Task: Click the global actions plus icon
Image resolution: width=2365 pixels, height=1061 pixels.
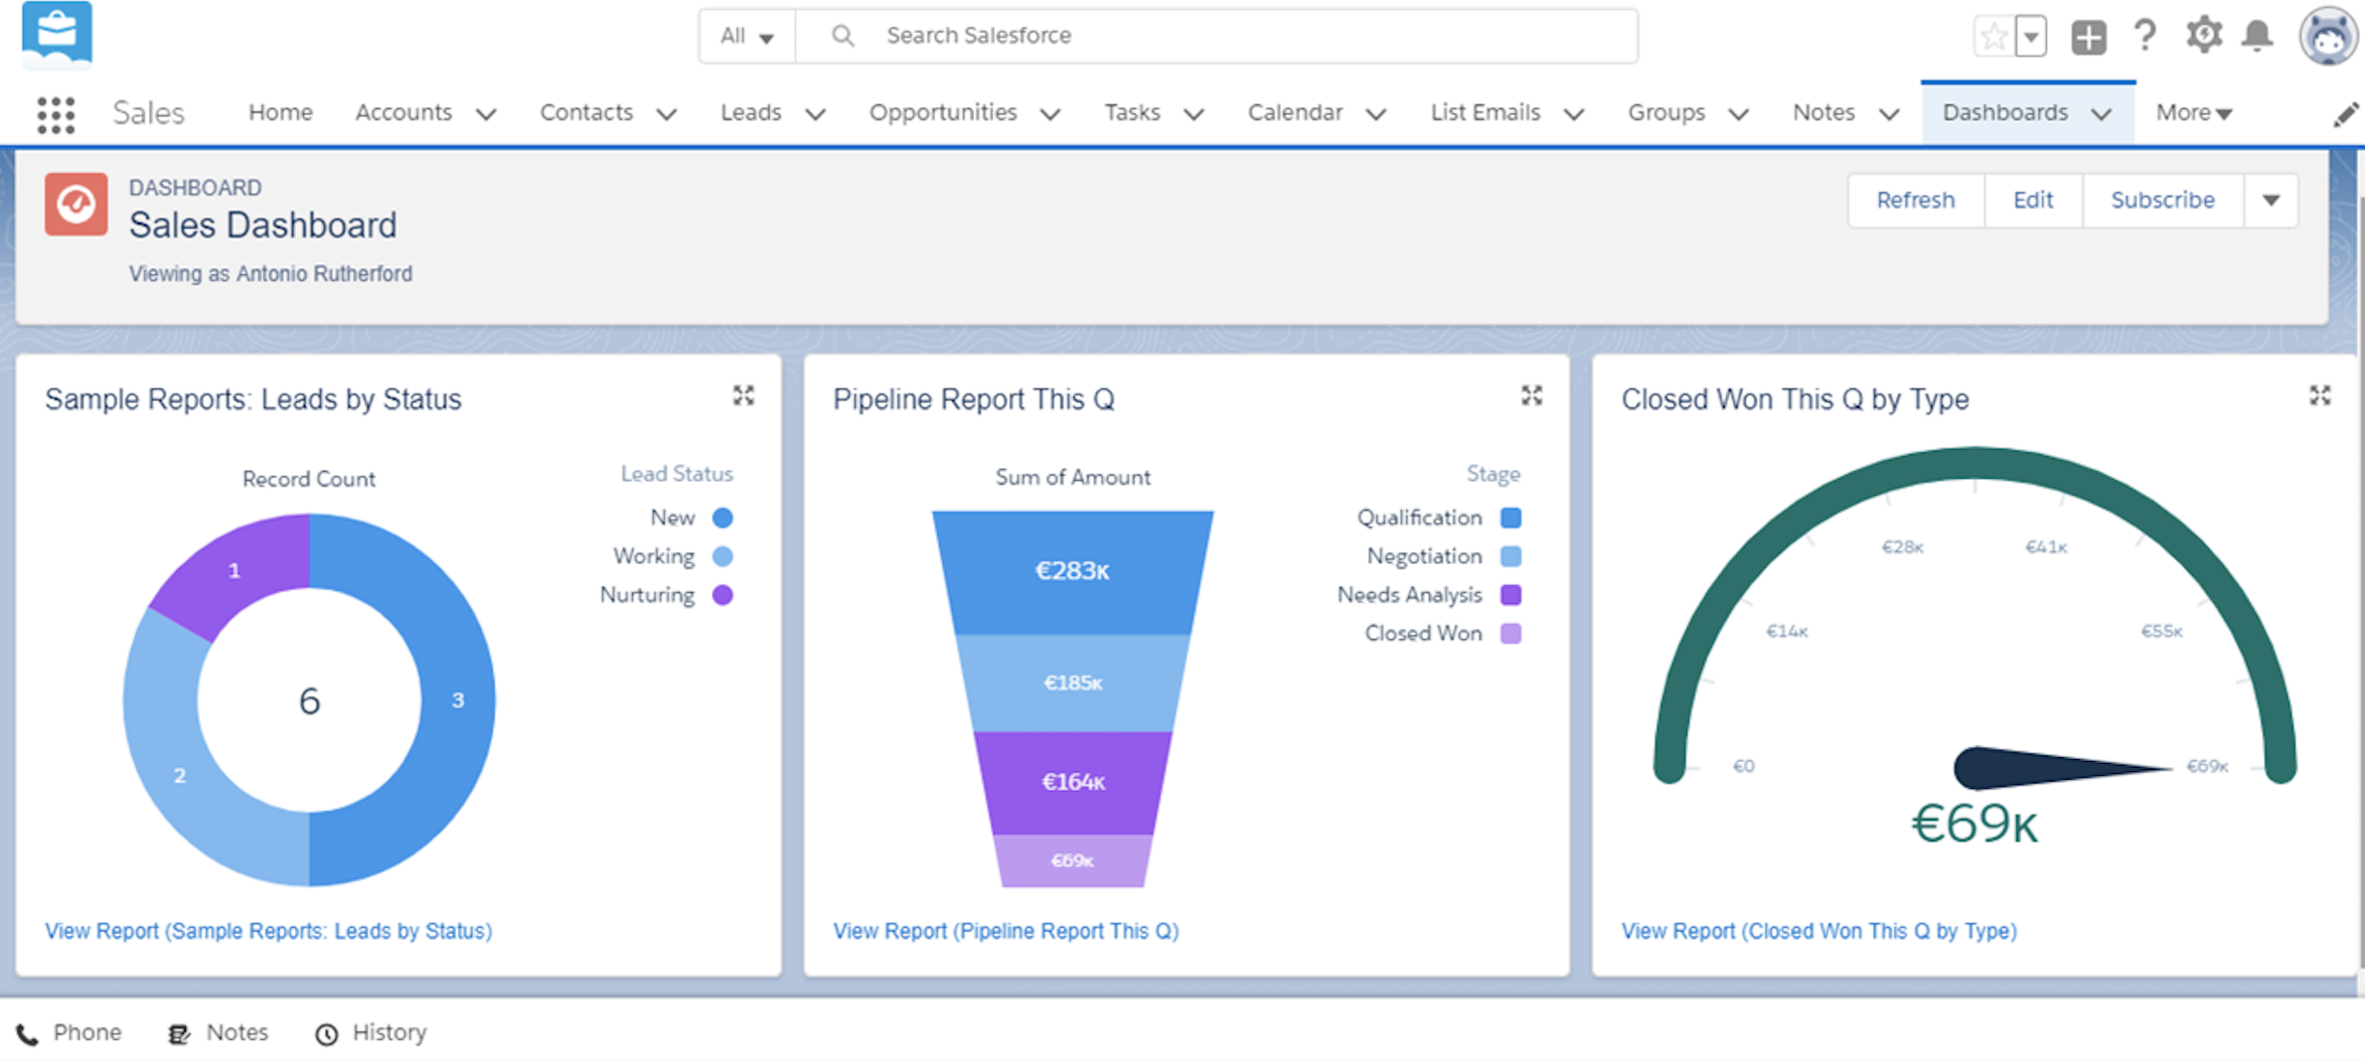Action: (x=2088, y=38)
